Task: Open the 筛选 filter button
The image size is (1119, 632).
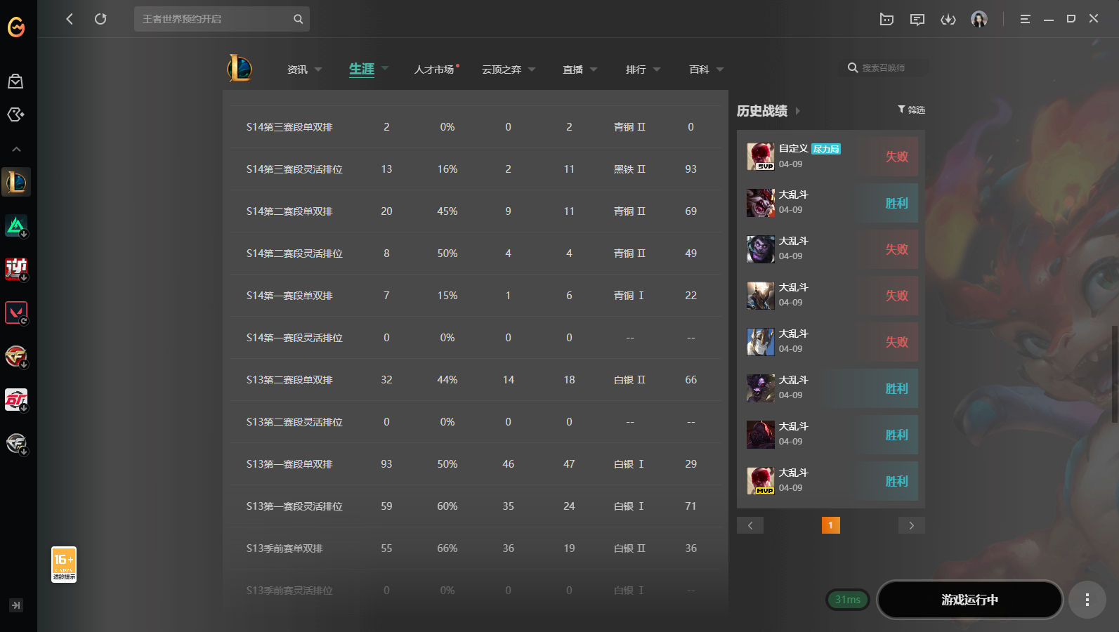Action: [911, 110]
